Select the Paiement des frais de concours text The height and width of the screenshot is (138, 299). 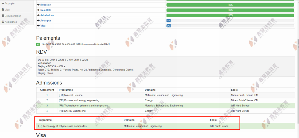pos(58,44)
